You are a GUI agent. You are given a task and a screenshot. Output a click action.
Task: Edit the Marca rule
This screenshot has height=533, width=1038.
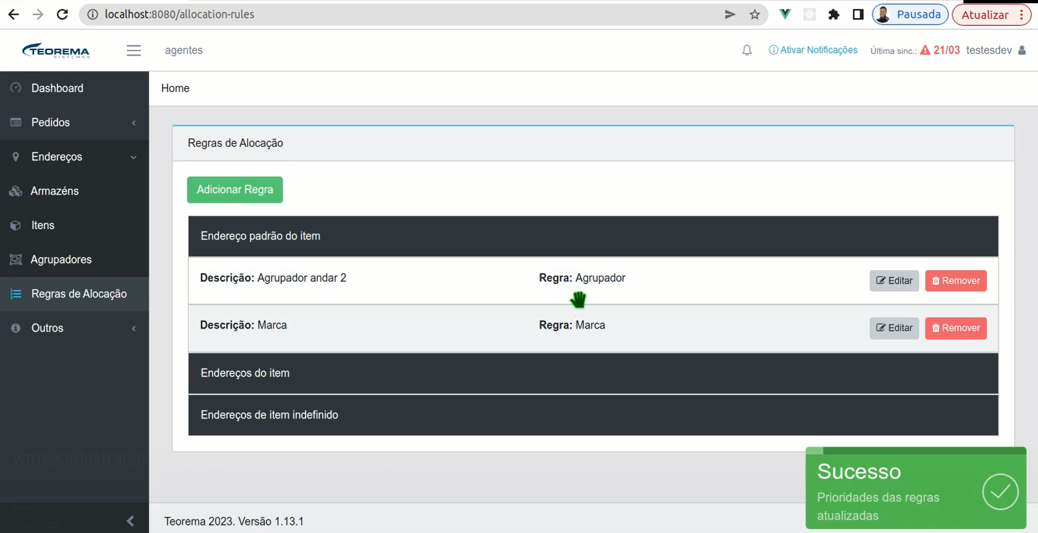894,328
